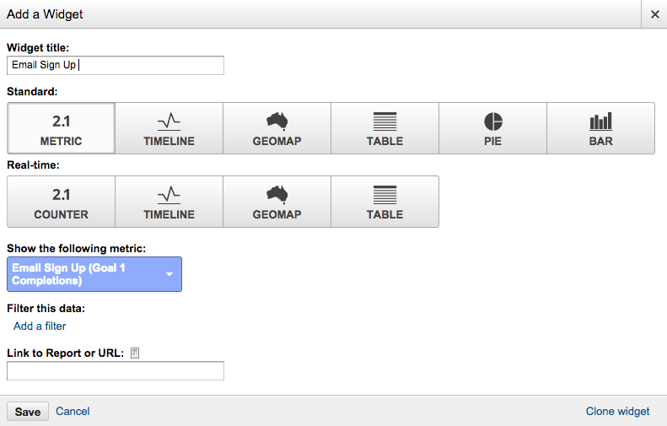Viewport: 667px width, 426px height.
Task: Choose the Real-time TIMELINE widget
Action: (x=169, y=202)
